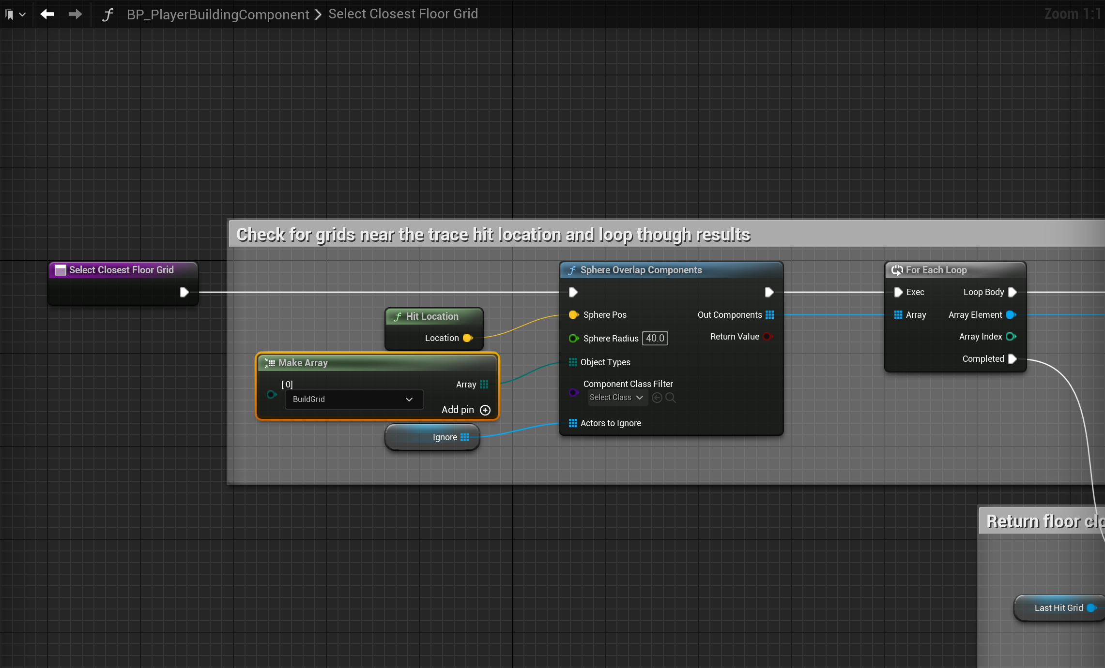The height and width of the screenshot is (668, 1105).
Task: Click the Sphere Radius value field
Action: (655, 338)
